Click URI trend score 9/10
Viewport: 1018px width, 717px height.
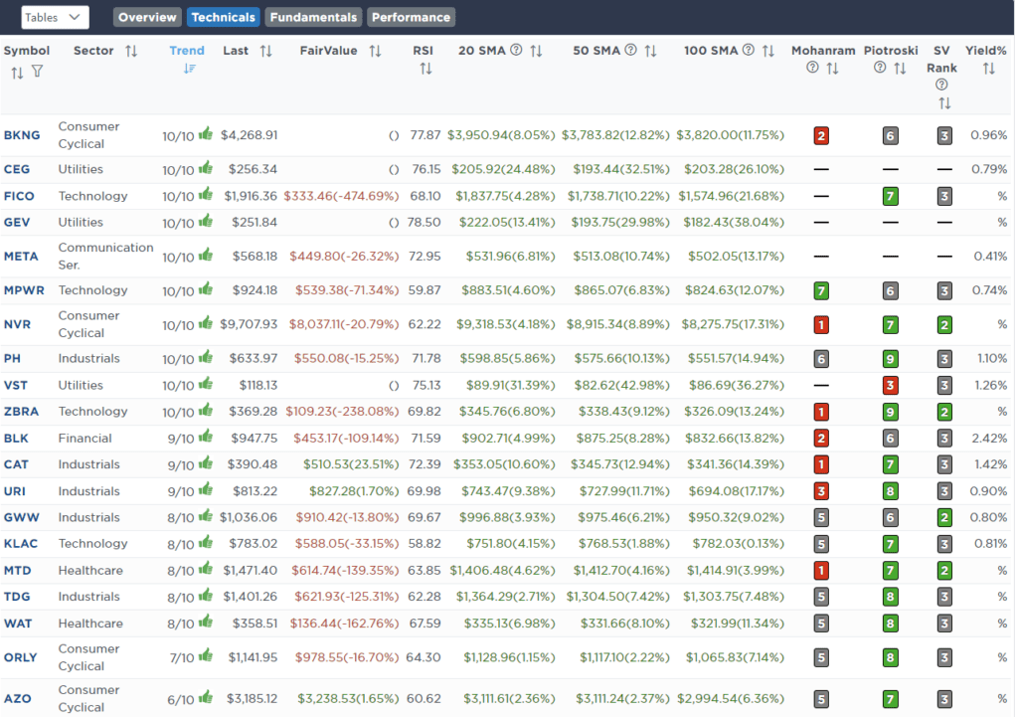coord(181,491)
